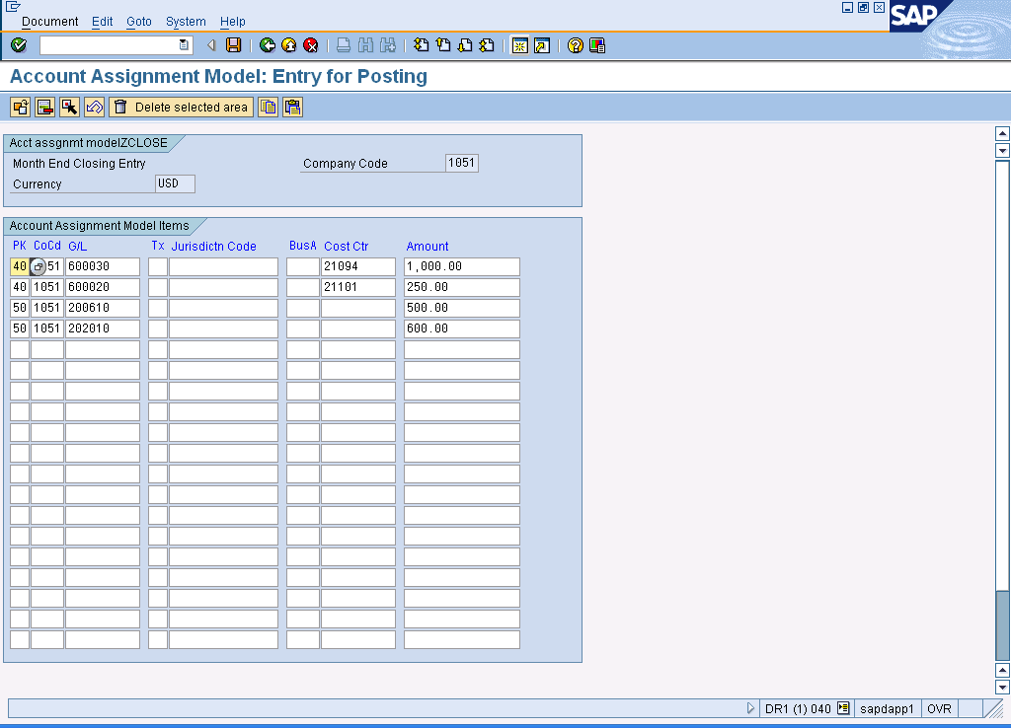Screen dimensions: 1011x728
Task: Click the scroll down arrow at bottom right
Action: tap(1002, 688)
